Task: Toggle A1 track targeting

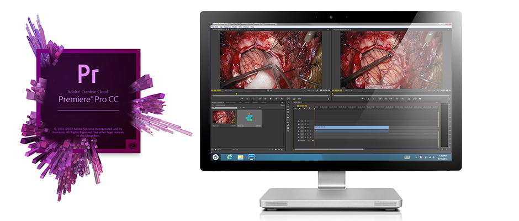Action: tap(302, 131)
